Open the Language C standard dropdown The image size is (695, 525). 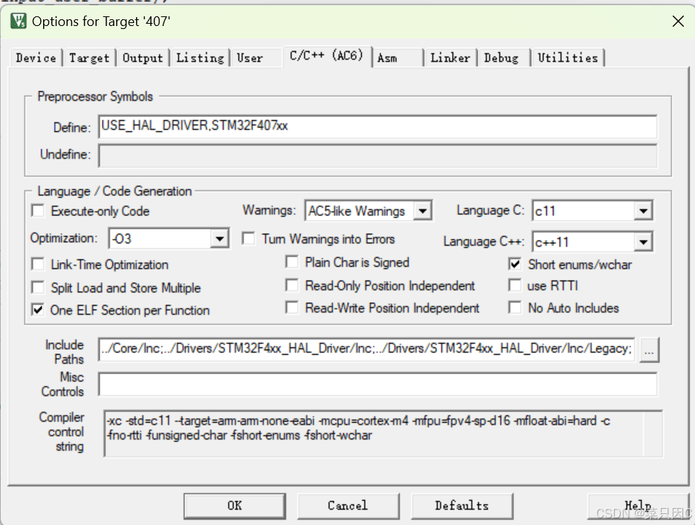point(643,212)
